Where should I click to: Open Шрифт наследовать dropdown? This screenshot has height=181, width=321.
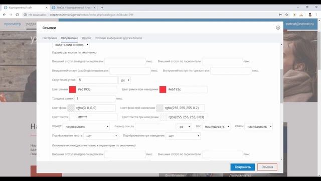pyautogui.click(x=86, y=127)
